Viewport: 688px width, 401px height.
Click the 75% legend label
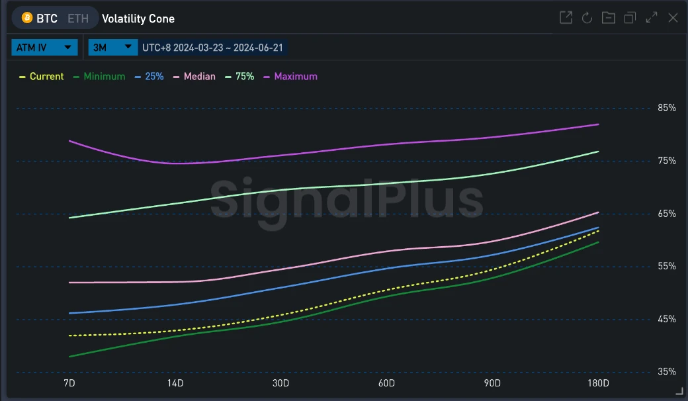pyautogui.click(x=244, y=77)
